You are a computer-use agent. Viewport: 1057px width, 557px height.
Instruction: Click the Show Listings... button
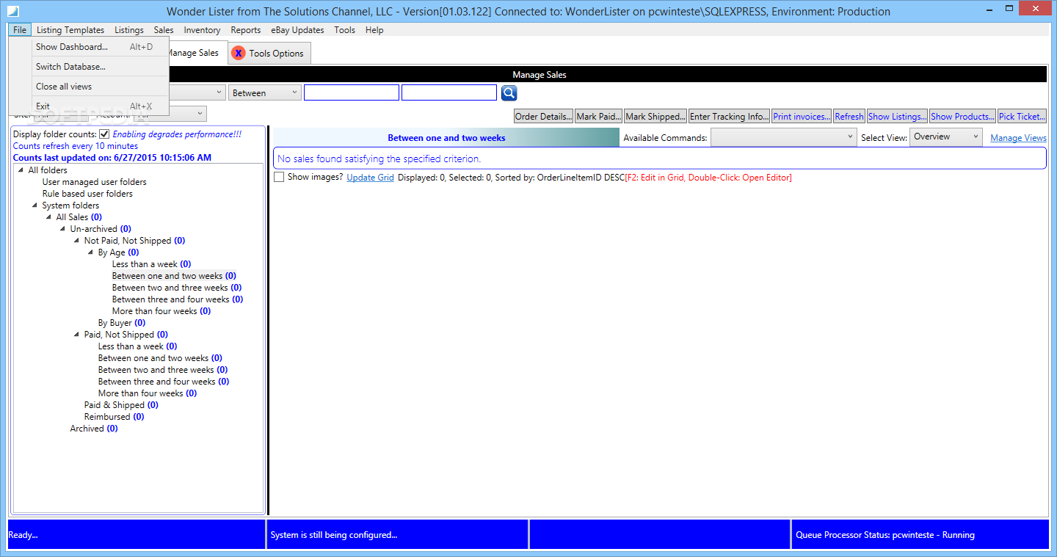(x=898, y=117)
